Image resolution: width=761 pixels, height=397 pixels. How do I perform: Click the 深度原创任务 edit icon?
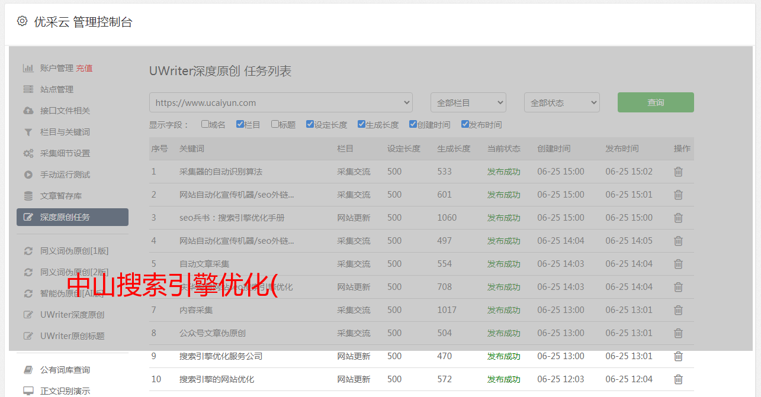[28, 217]
